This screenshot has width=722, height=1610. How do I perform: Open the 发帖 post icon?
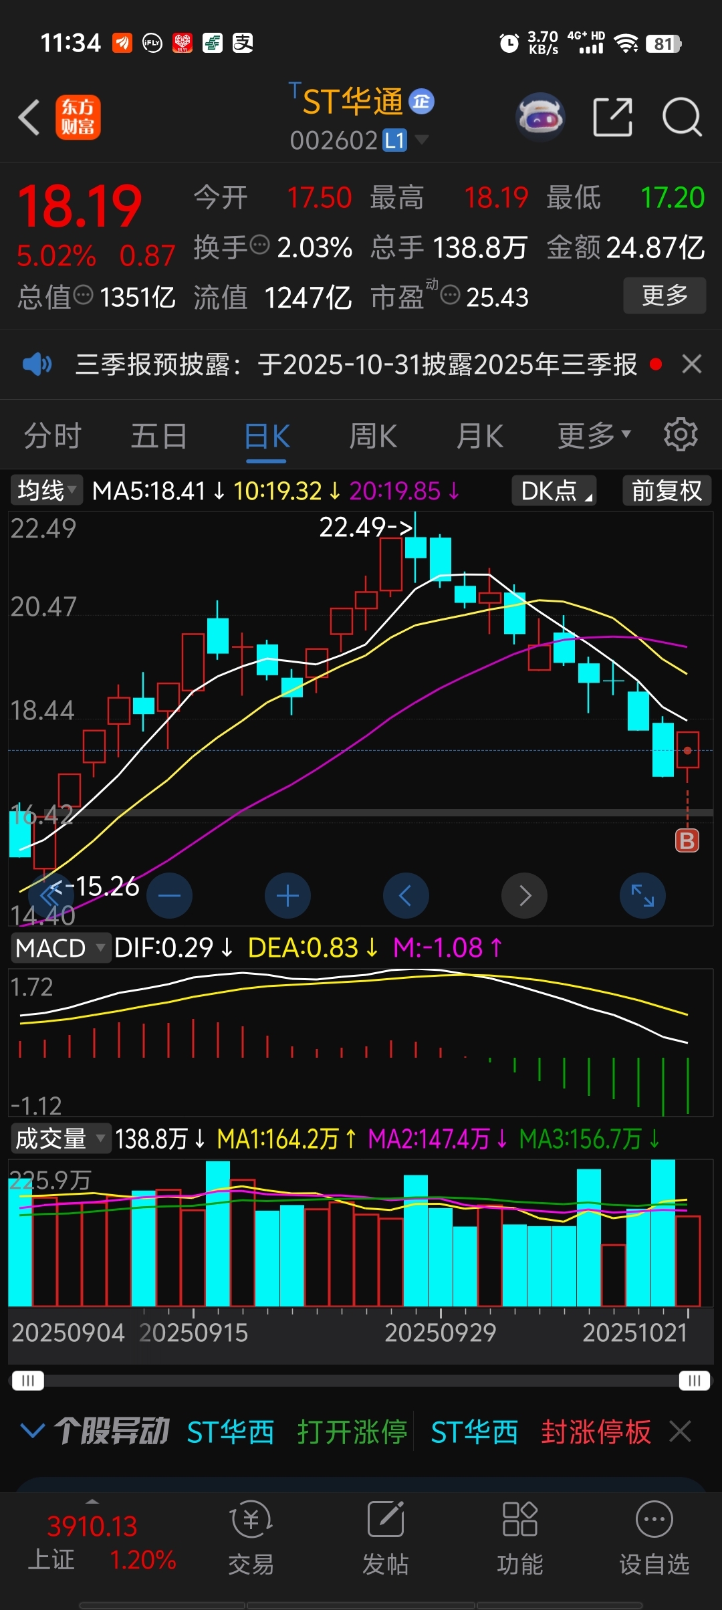(x=386, y=1538)
